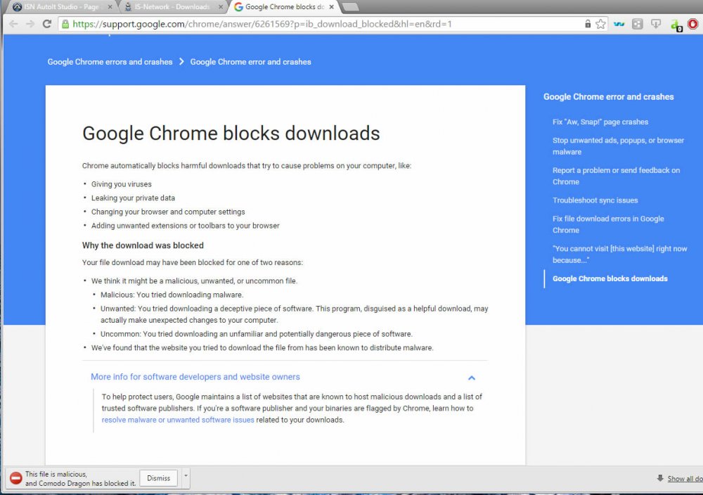Image resolution: width=703 pixels, height=495 pixels.
Task: Open the gray dice-like extension icon
Action: [637, 24]
